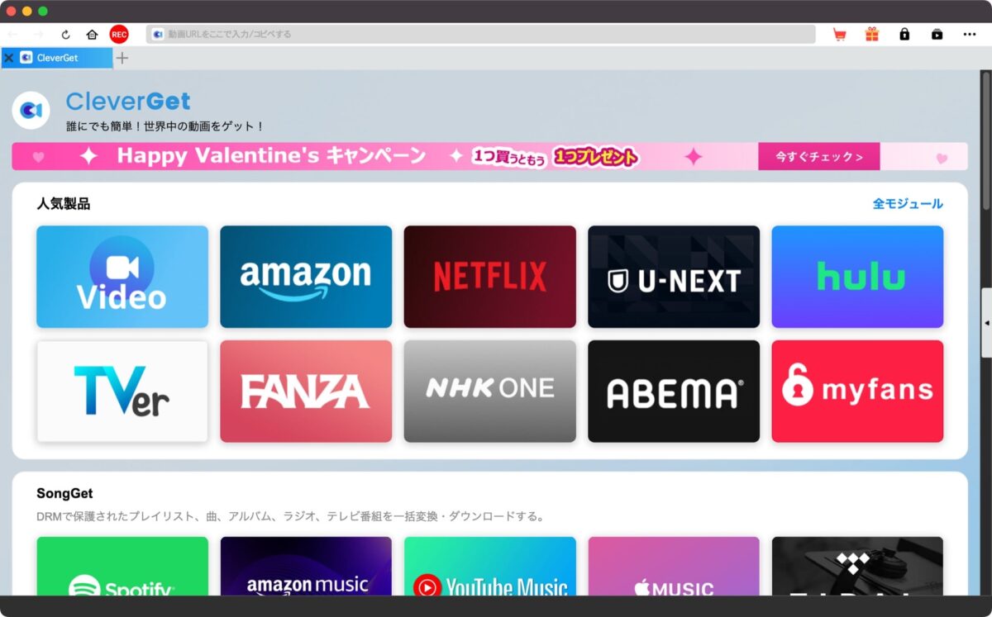Open the three-dot more options menu

[970, 35]
